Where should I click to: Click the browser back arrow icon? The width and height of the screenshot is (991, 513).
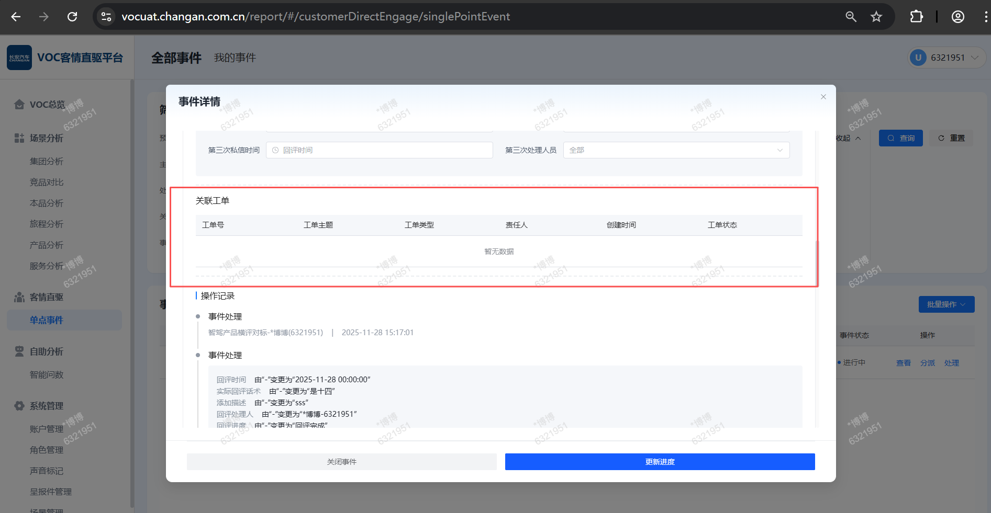tap(16, 17)
